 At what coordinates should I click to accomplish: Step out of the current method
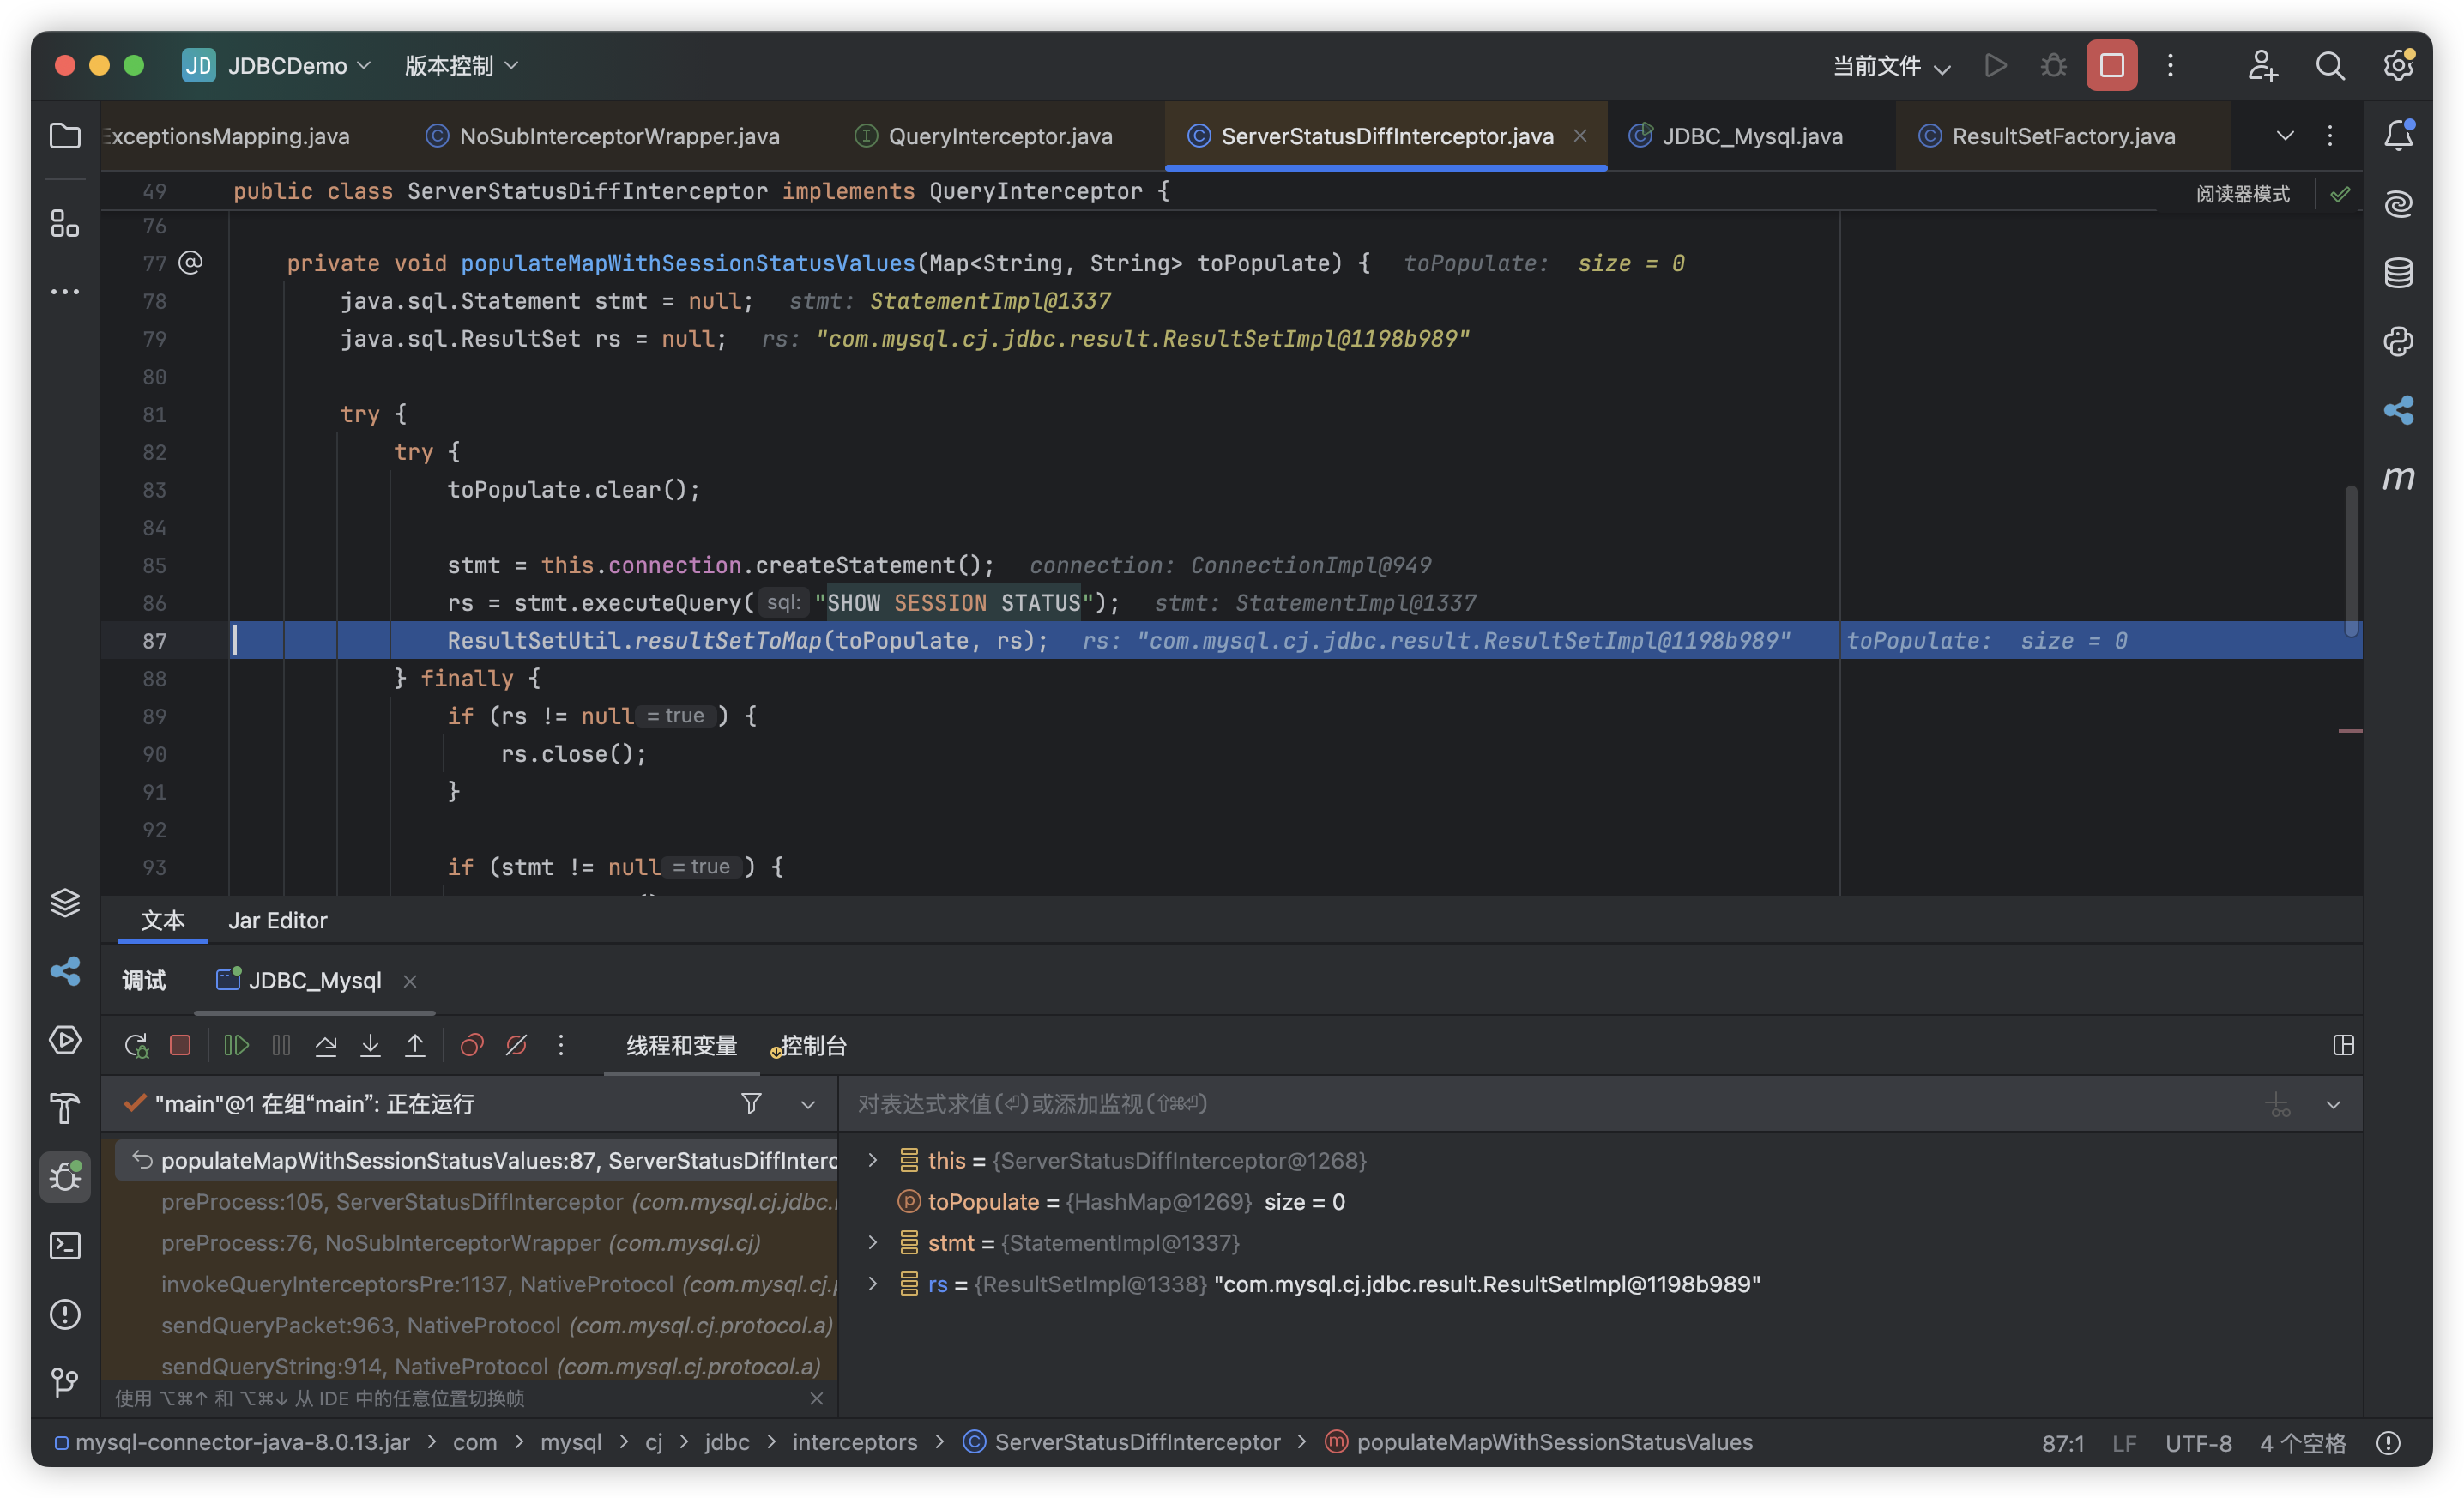click(x=415, y=1045)
